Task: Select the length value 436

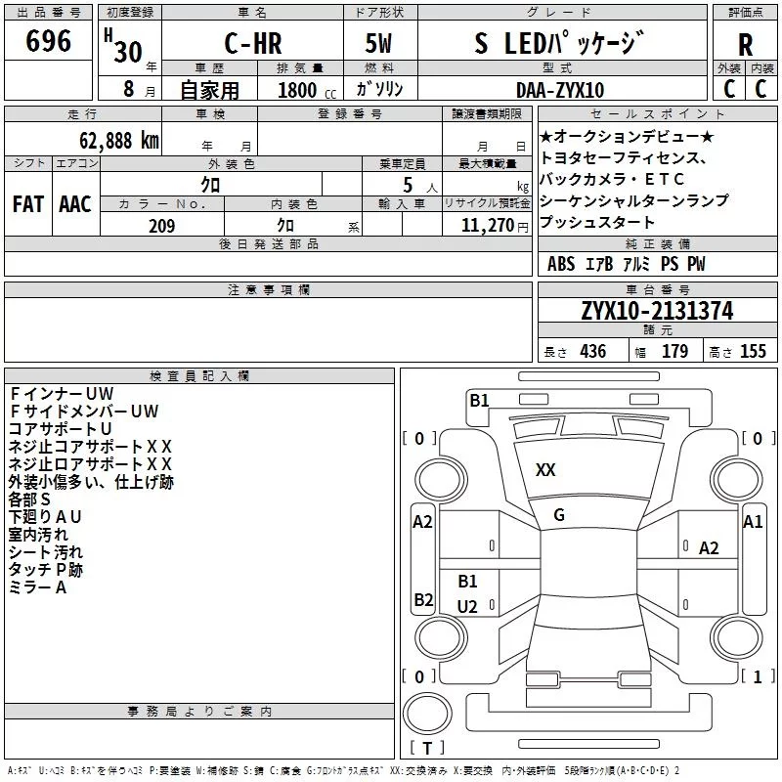Action: [593, 351]
